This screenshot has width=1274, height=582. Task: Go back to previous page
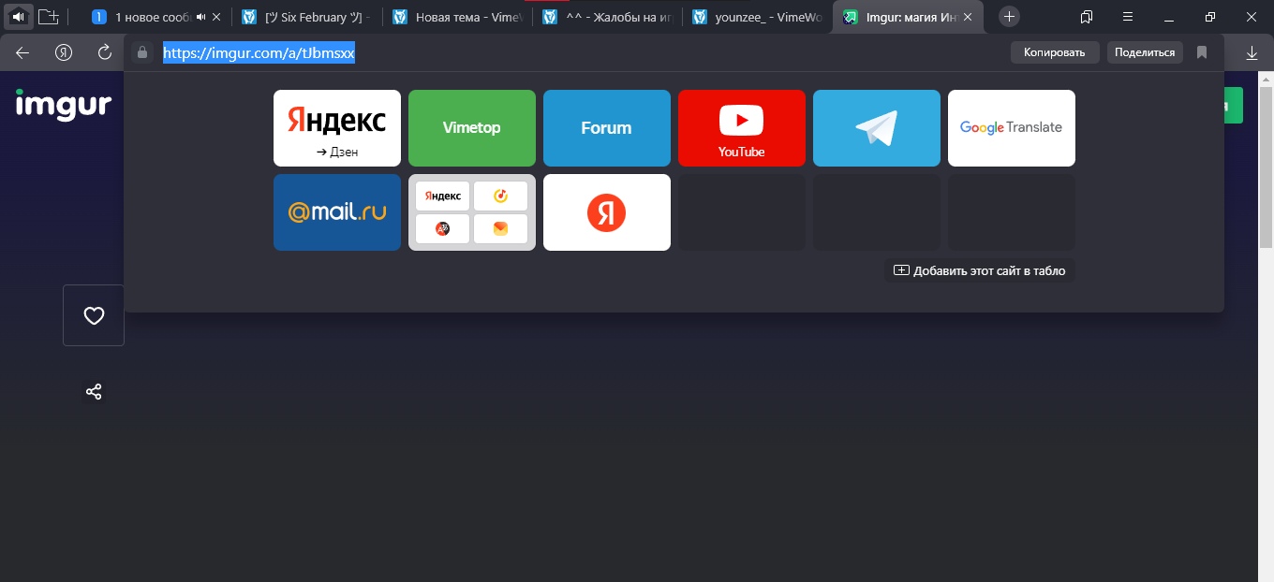click(x=22, y=53)
